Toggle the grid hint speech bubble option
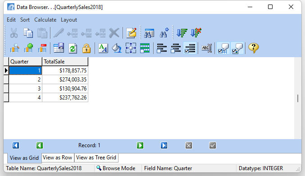This screenshot has height=176, width=305. pyautogui.click(x=223, y=48)
